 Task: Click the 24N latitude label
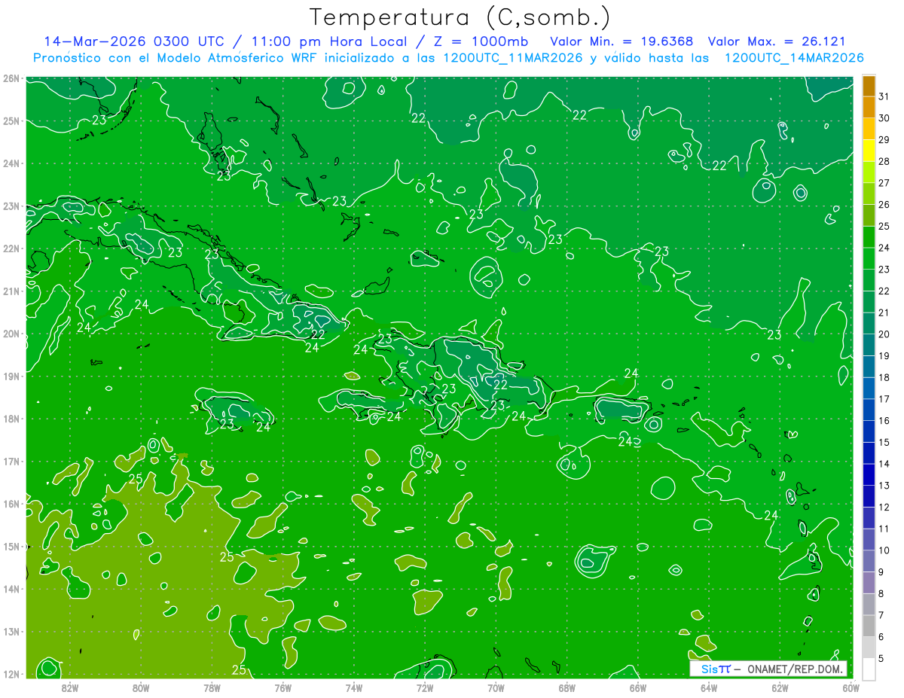pos(11,163)
